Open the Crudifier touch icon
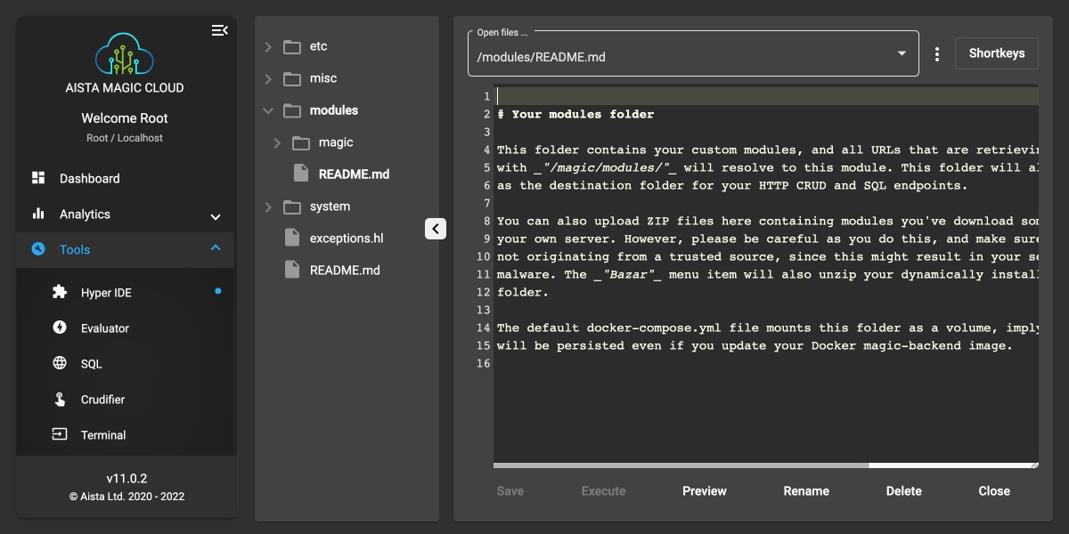This screenshot has height=534, width=1069. click(x=60, y=399)
